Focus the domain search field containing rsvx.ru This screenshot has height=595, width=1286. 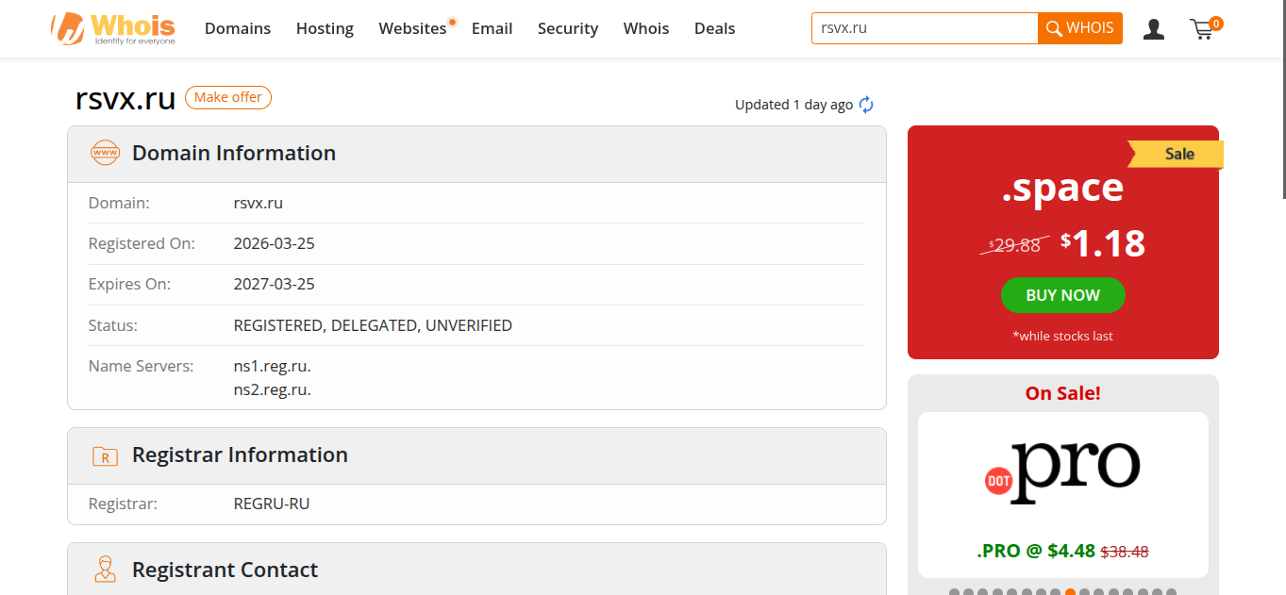(x=925, y=28)
